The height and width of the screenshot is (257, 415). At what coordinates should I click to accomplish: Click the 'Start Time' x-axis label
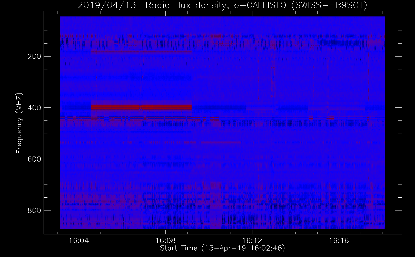222,248
